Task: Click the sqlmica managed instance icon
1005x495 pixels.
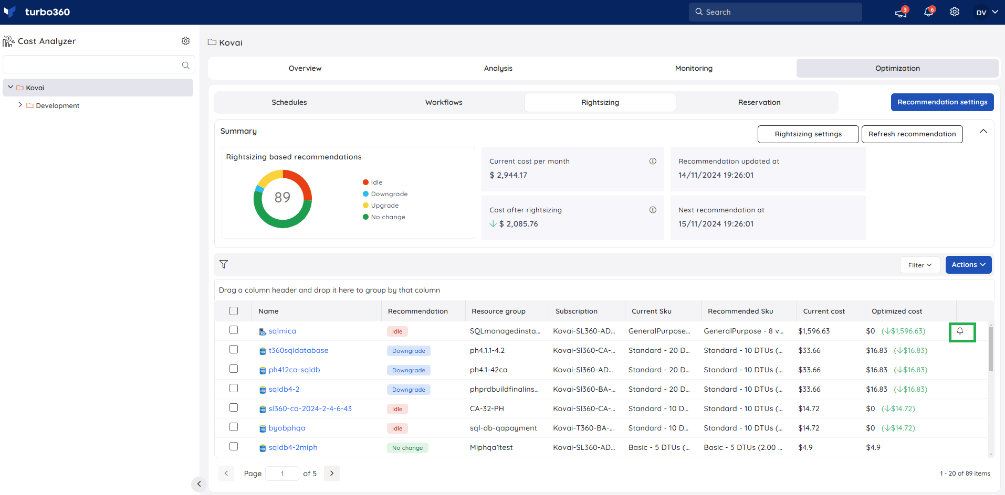Action: click(x=263, y=331)
